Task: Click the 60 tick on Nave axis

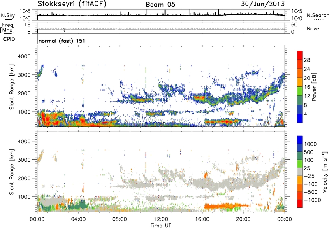Action: 294,25
